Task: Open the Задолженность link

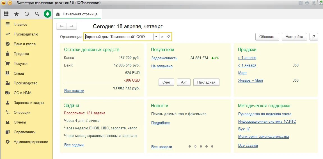Action: (164, 58)
